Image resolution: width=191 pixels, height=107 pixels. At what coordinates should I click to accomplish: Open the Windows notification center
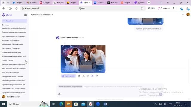[186, 104]
